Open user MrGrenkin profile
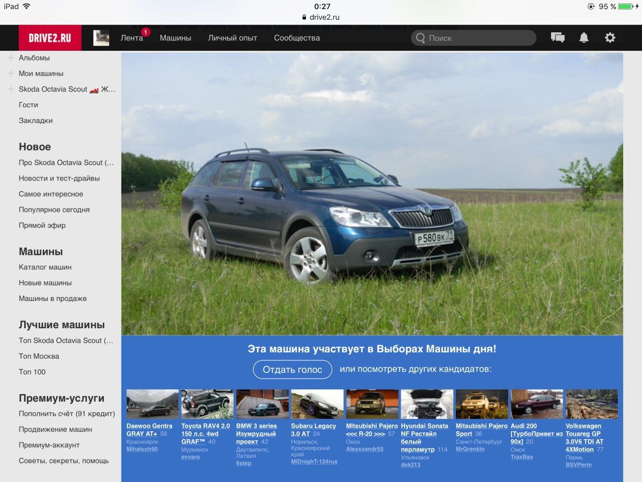The image size is (642, 482). click(470, 449)
